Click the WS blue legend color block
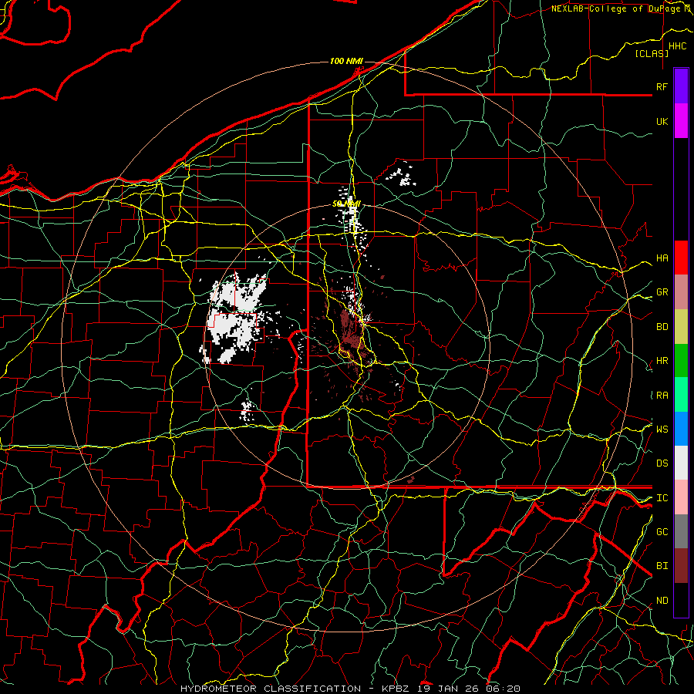The width and height of the screenshot is (694, 694). pyautogui.click(x=681, y=429)
